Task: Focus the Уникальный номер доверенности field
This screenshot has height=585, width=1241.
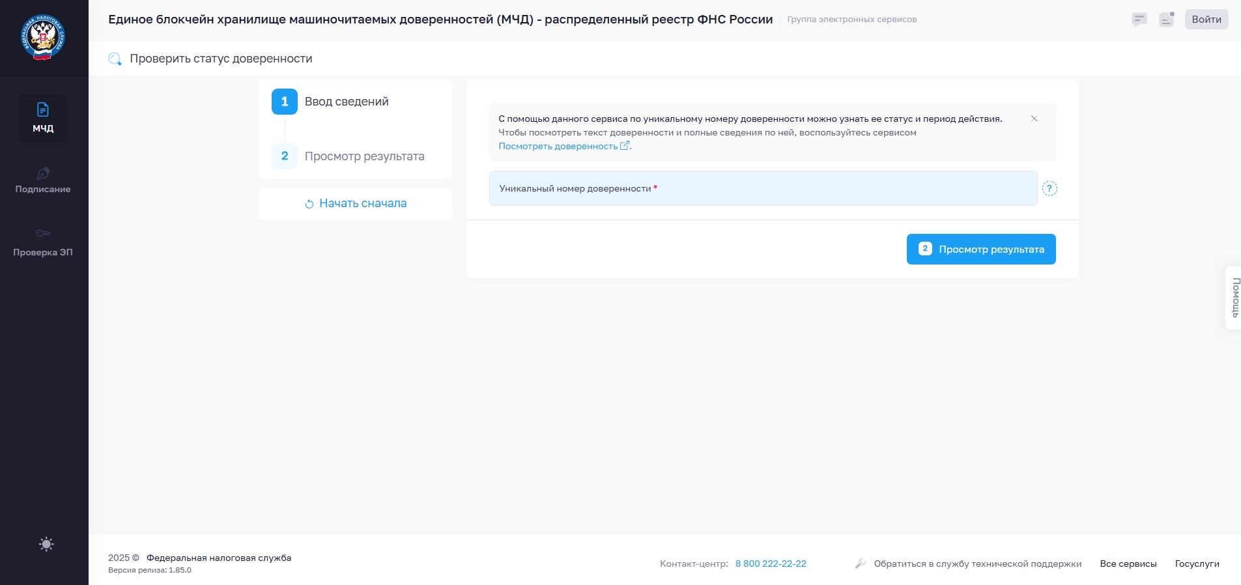Action: tap(762, 188)
